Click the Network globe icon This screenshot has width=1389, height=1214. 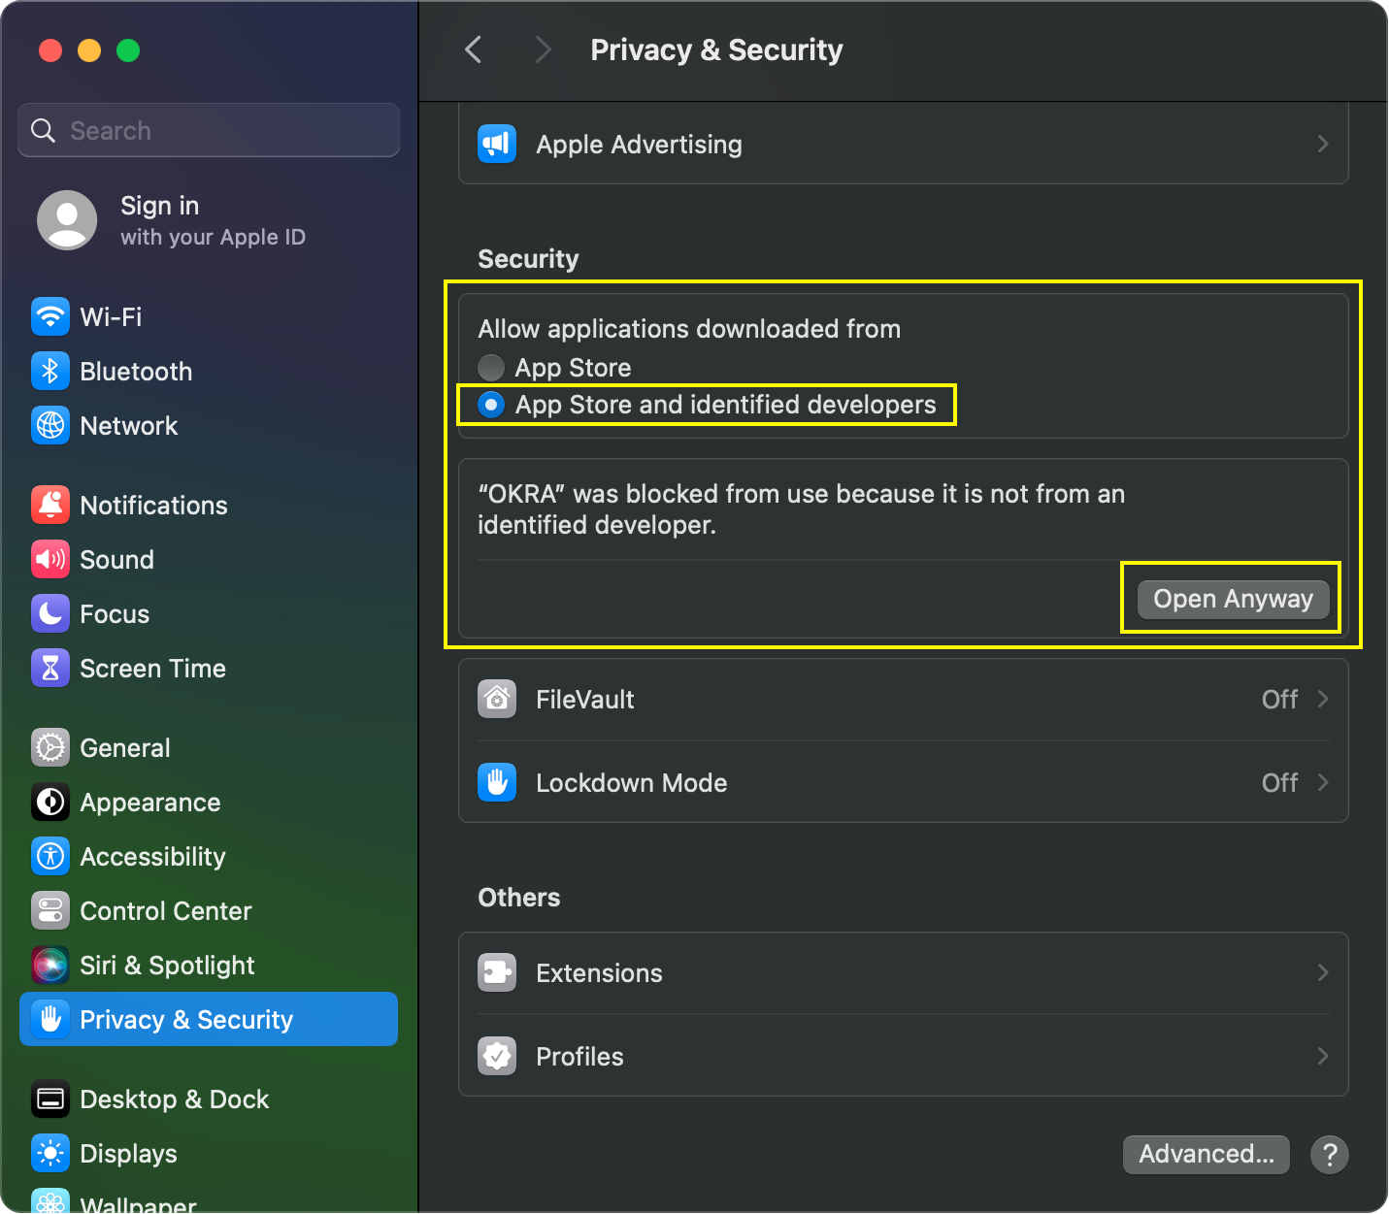coord(50,425)
